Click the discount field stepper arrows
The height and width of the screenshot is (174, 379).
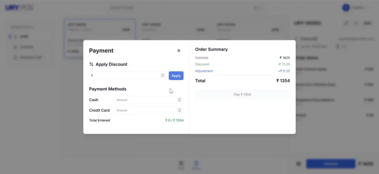click(163, 75)
